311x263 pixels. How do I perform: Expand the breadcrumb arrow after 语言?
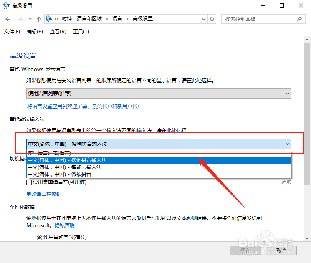[x=127, y=19]
